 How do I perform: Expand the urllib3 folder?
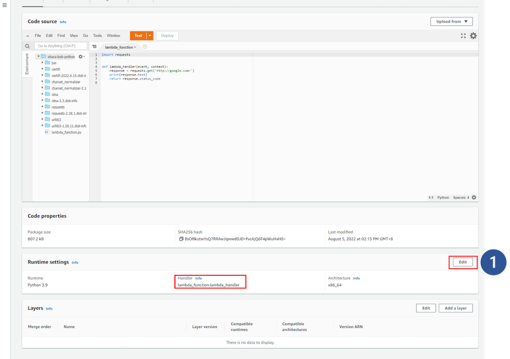point(43,119)
